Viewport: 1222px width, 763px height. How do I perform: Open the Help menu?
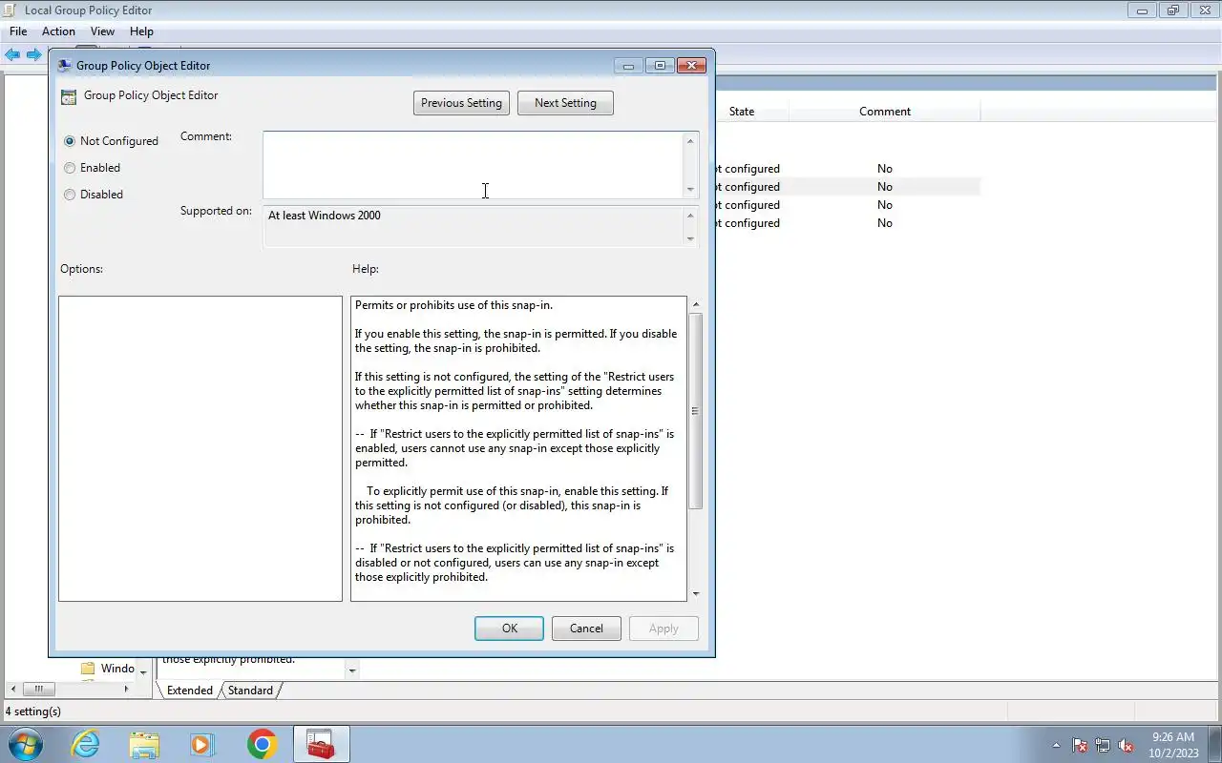141,31
